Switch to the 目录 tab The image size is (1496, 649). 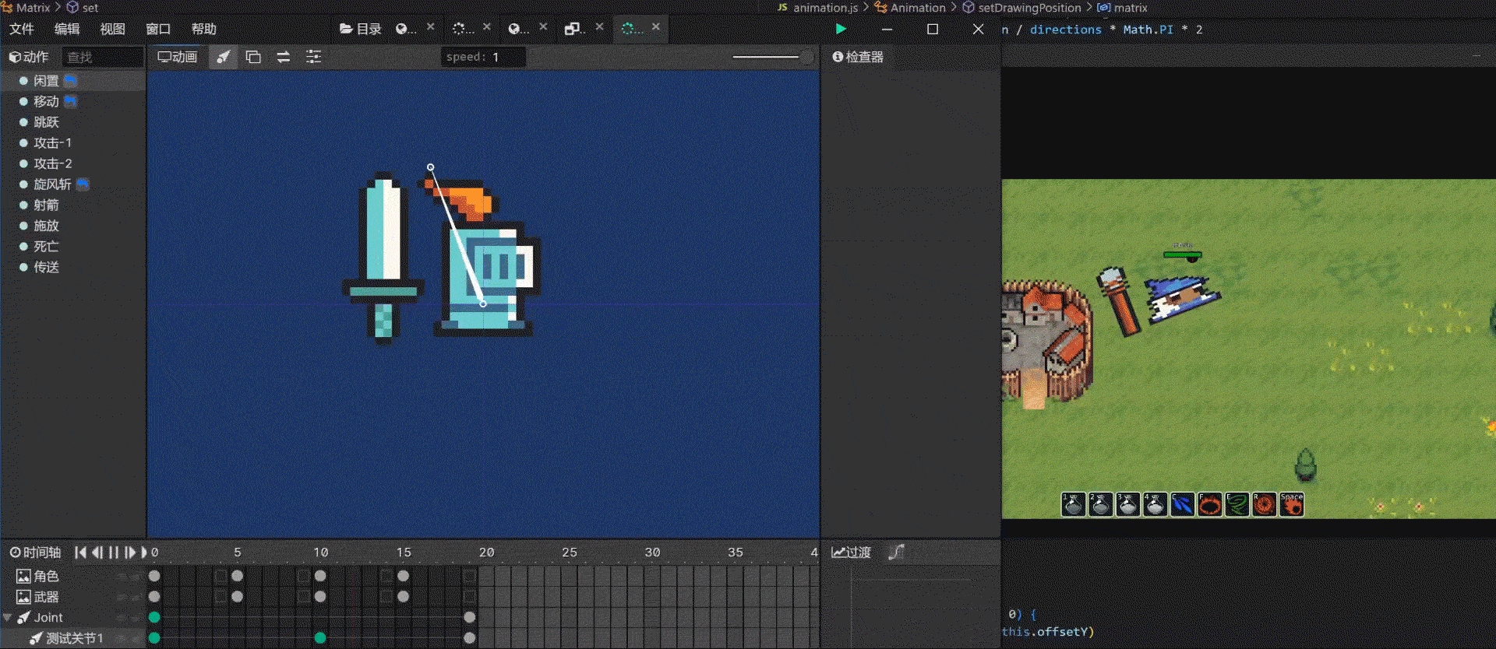[361, 29]
